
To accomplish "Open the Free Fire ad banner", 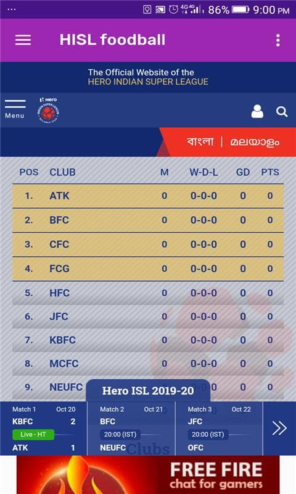I will pyautogui.click(x=148, y=475).
